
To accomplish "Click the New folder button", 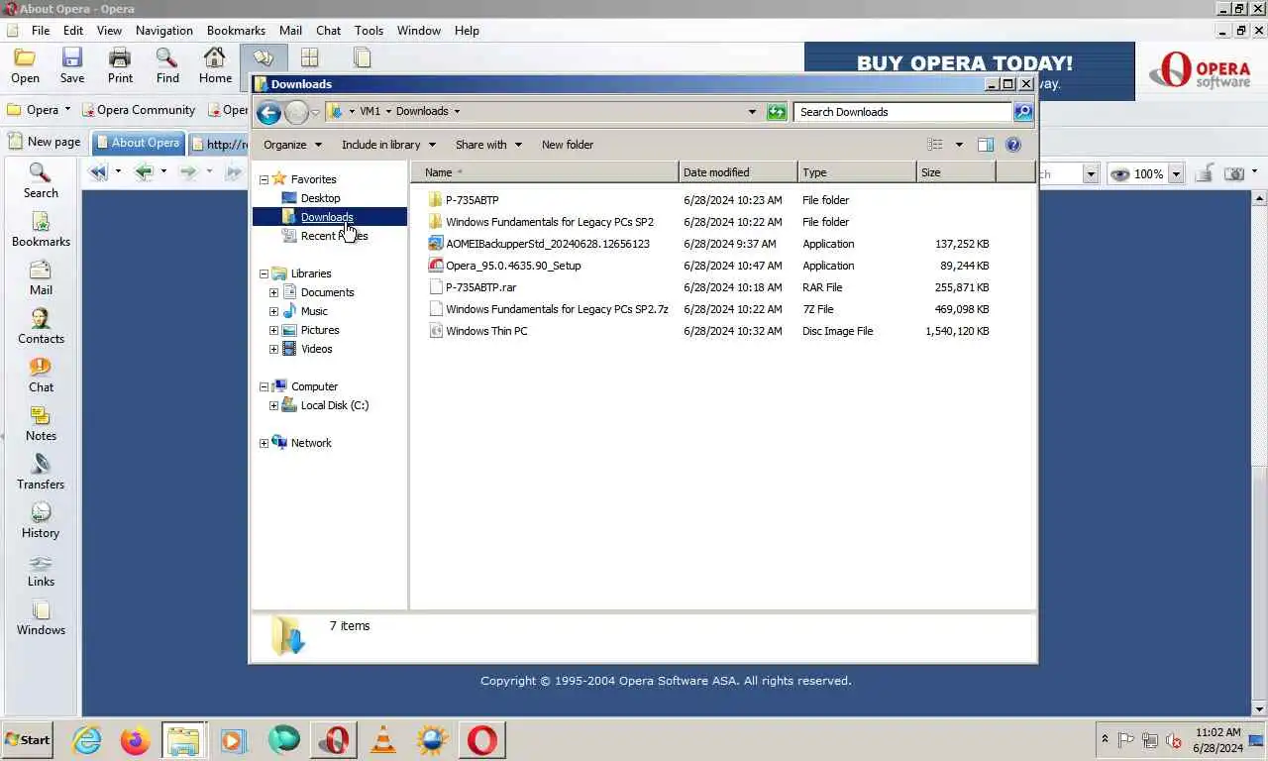I will pos(568,145).
